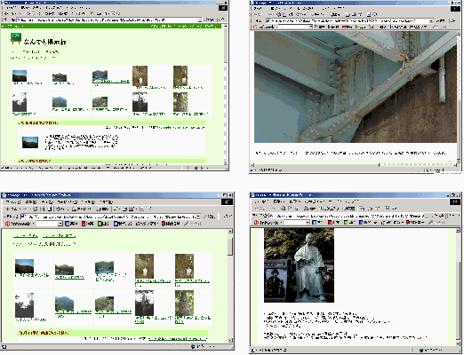Viewport: 464px width, 355px height.
Task: Click Infoseek logo in statue window
Action: tap(266, 222)
